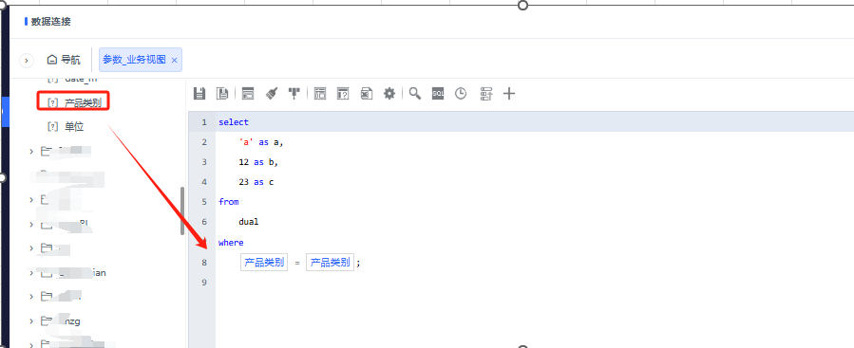Click the gear settings icon in toolbar
Screen dimensions: 854x348
pos(389,94)
